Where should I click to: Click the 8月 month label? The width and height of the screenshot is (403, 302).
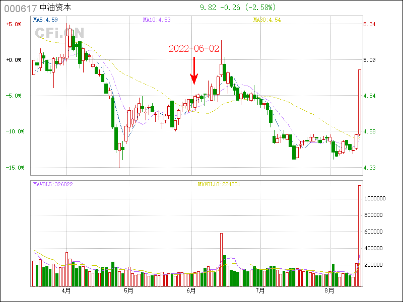click(329, 291)
